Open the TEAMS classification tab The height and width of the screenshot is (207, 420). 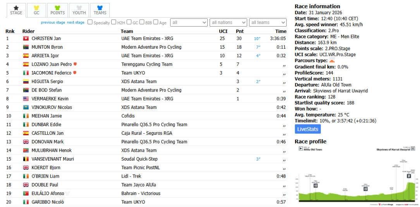tap(100, 10)
